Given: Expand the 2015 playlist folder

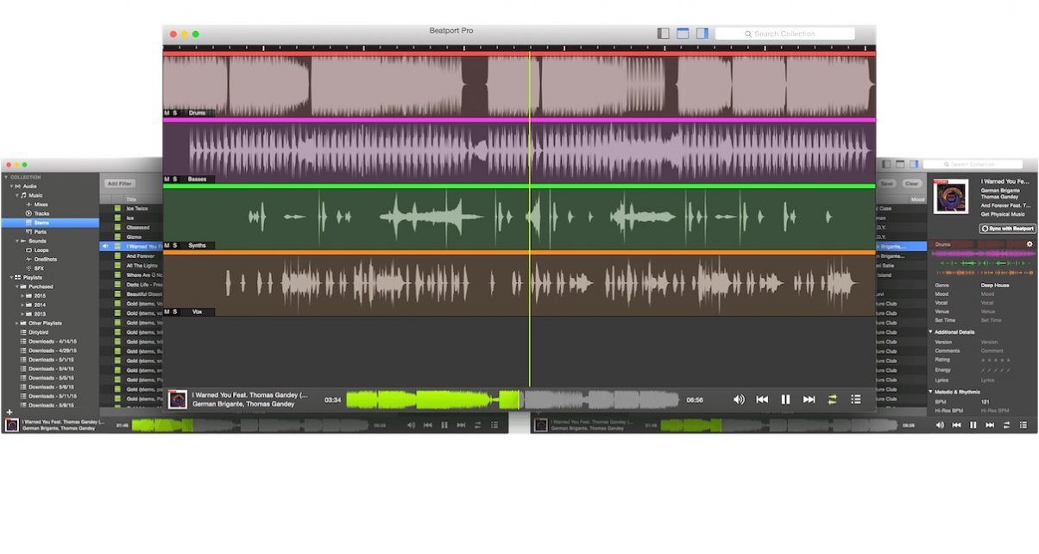Looking at the screenshot, I should (x=23, y=296).
